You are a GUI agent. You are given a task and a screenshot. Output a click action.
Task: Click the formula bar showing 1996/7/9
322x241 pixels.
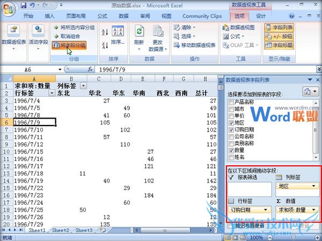pos(206,69)
